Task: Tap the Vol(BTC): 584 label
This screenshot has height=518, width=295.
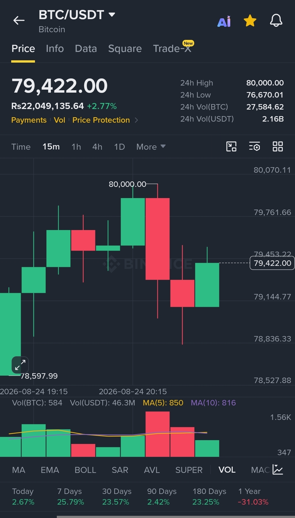Action: click(37, 403)
